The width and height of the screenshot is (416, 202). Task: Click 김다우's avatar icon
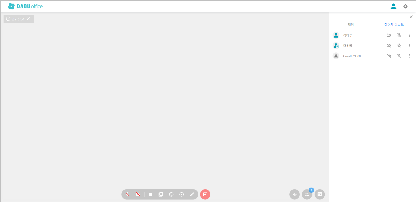click(336, 35)
